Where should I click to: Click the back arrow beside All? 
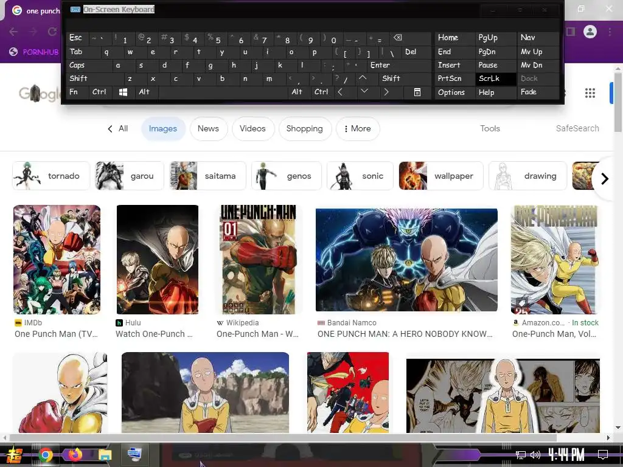click(110, 129)
